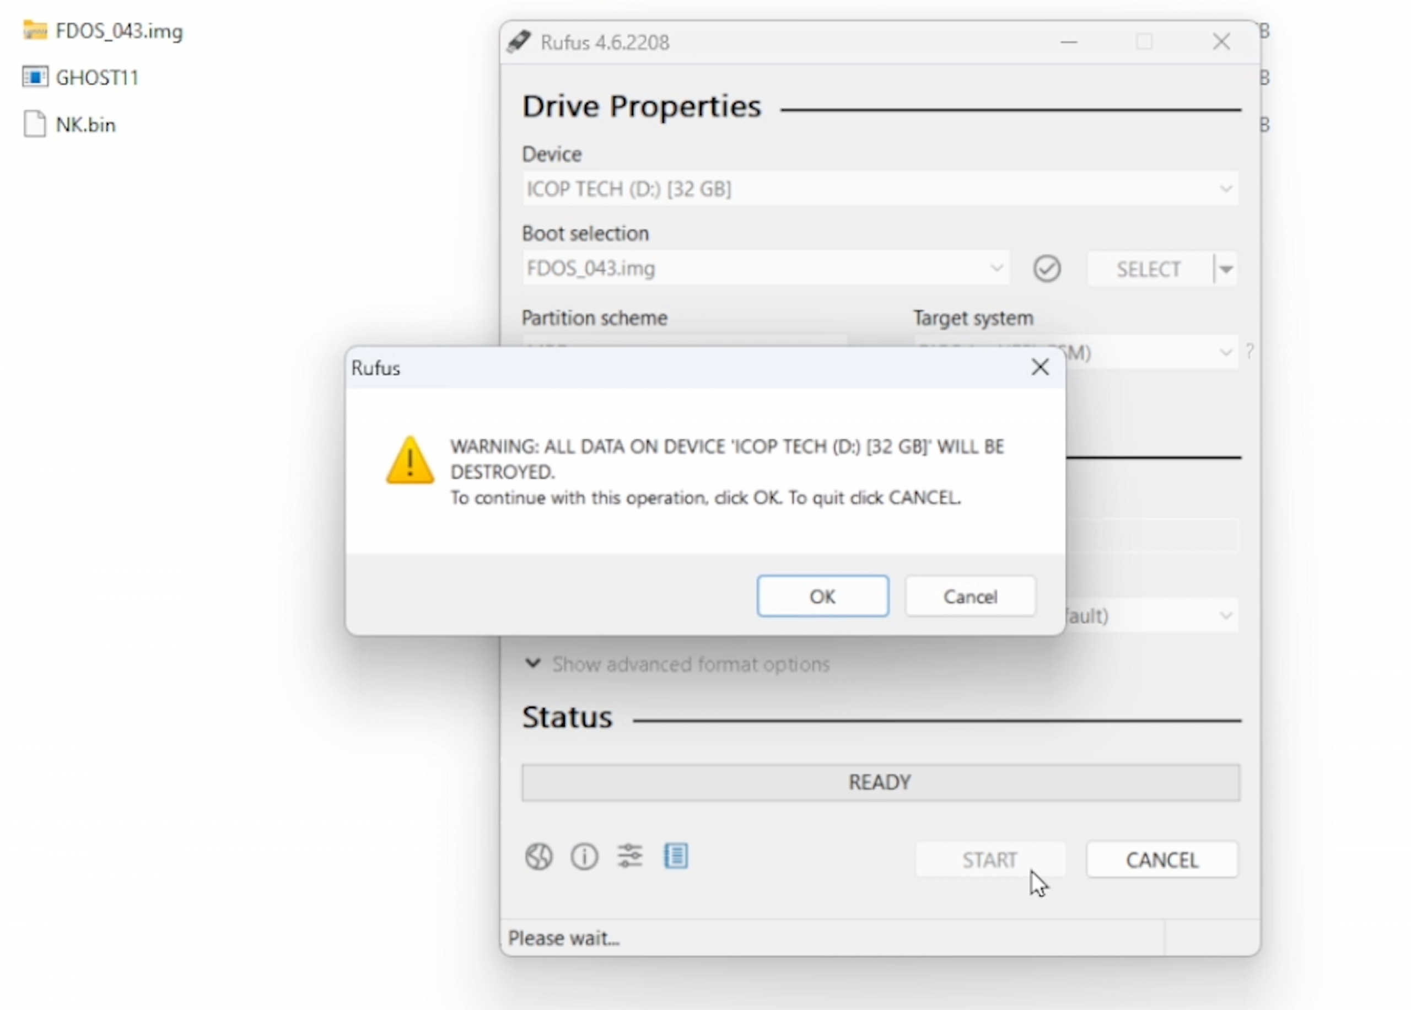The image size is (1411, 1010).
Task: Select the GHOST11 file icon
Action: 35,76
